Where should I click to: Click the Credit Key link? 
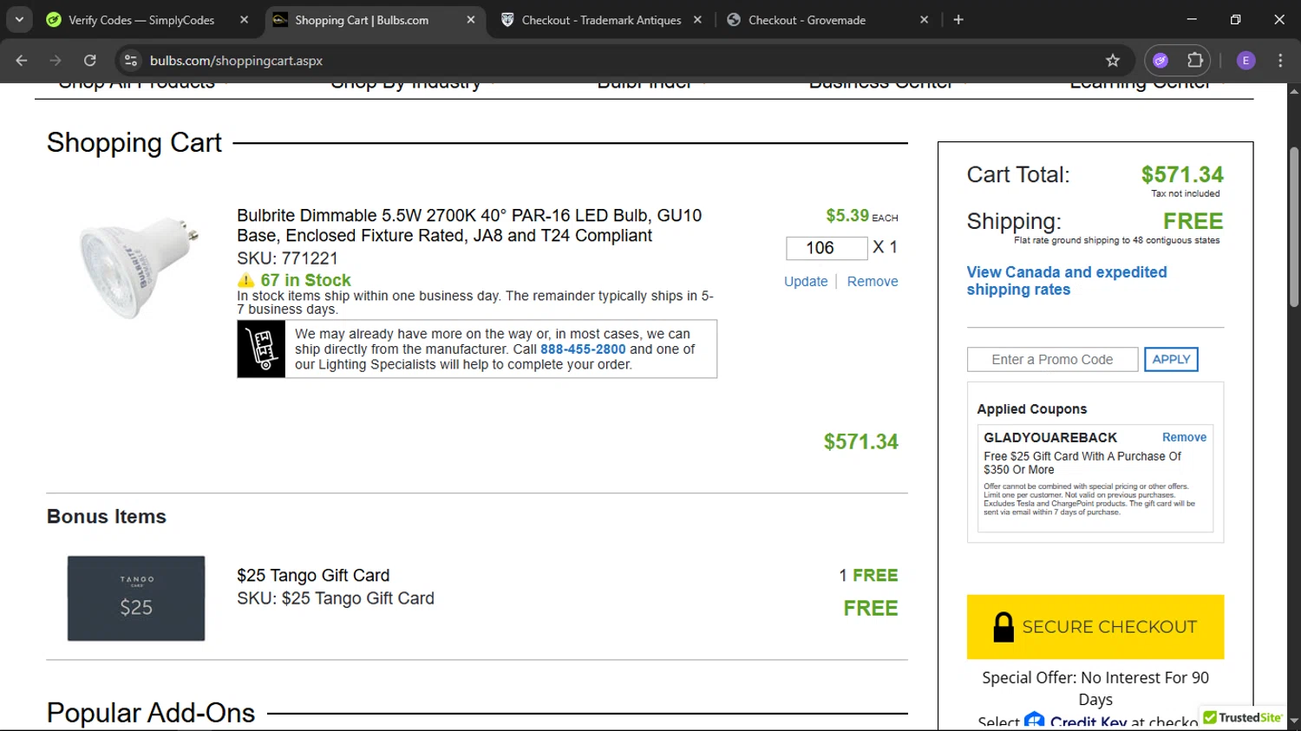[1075, 721]
